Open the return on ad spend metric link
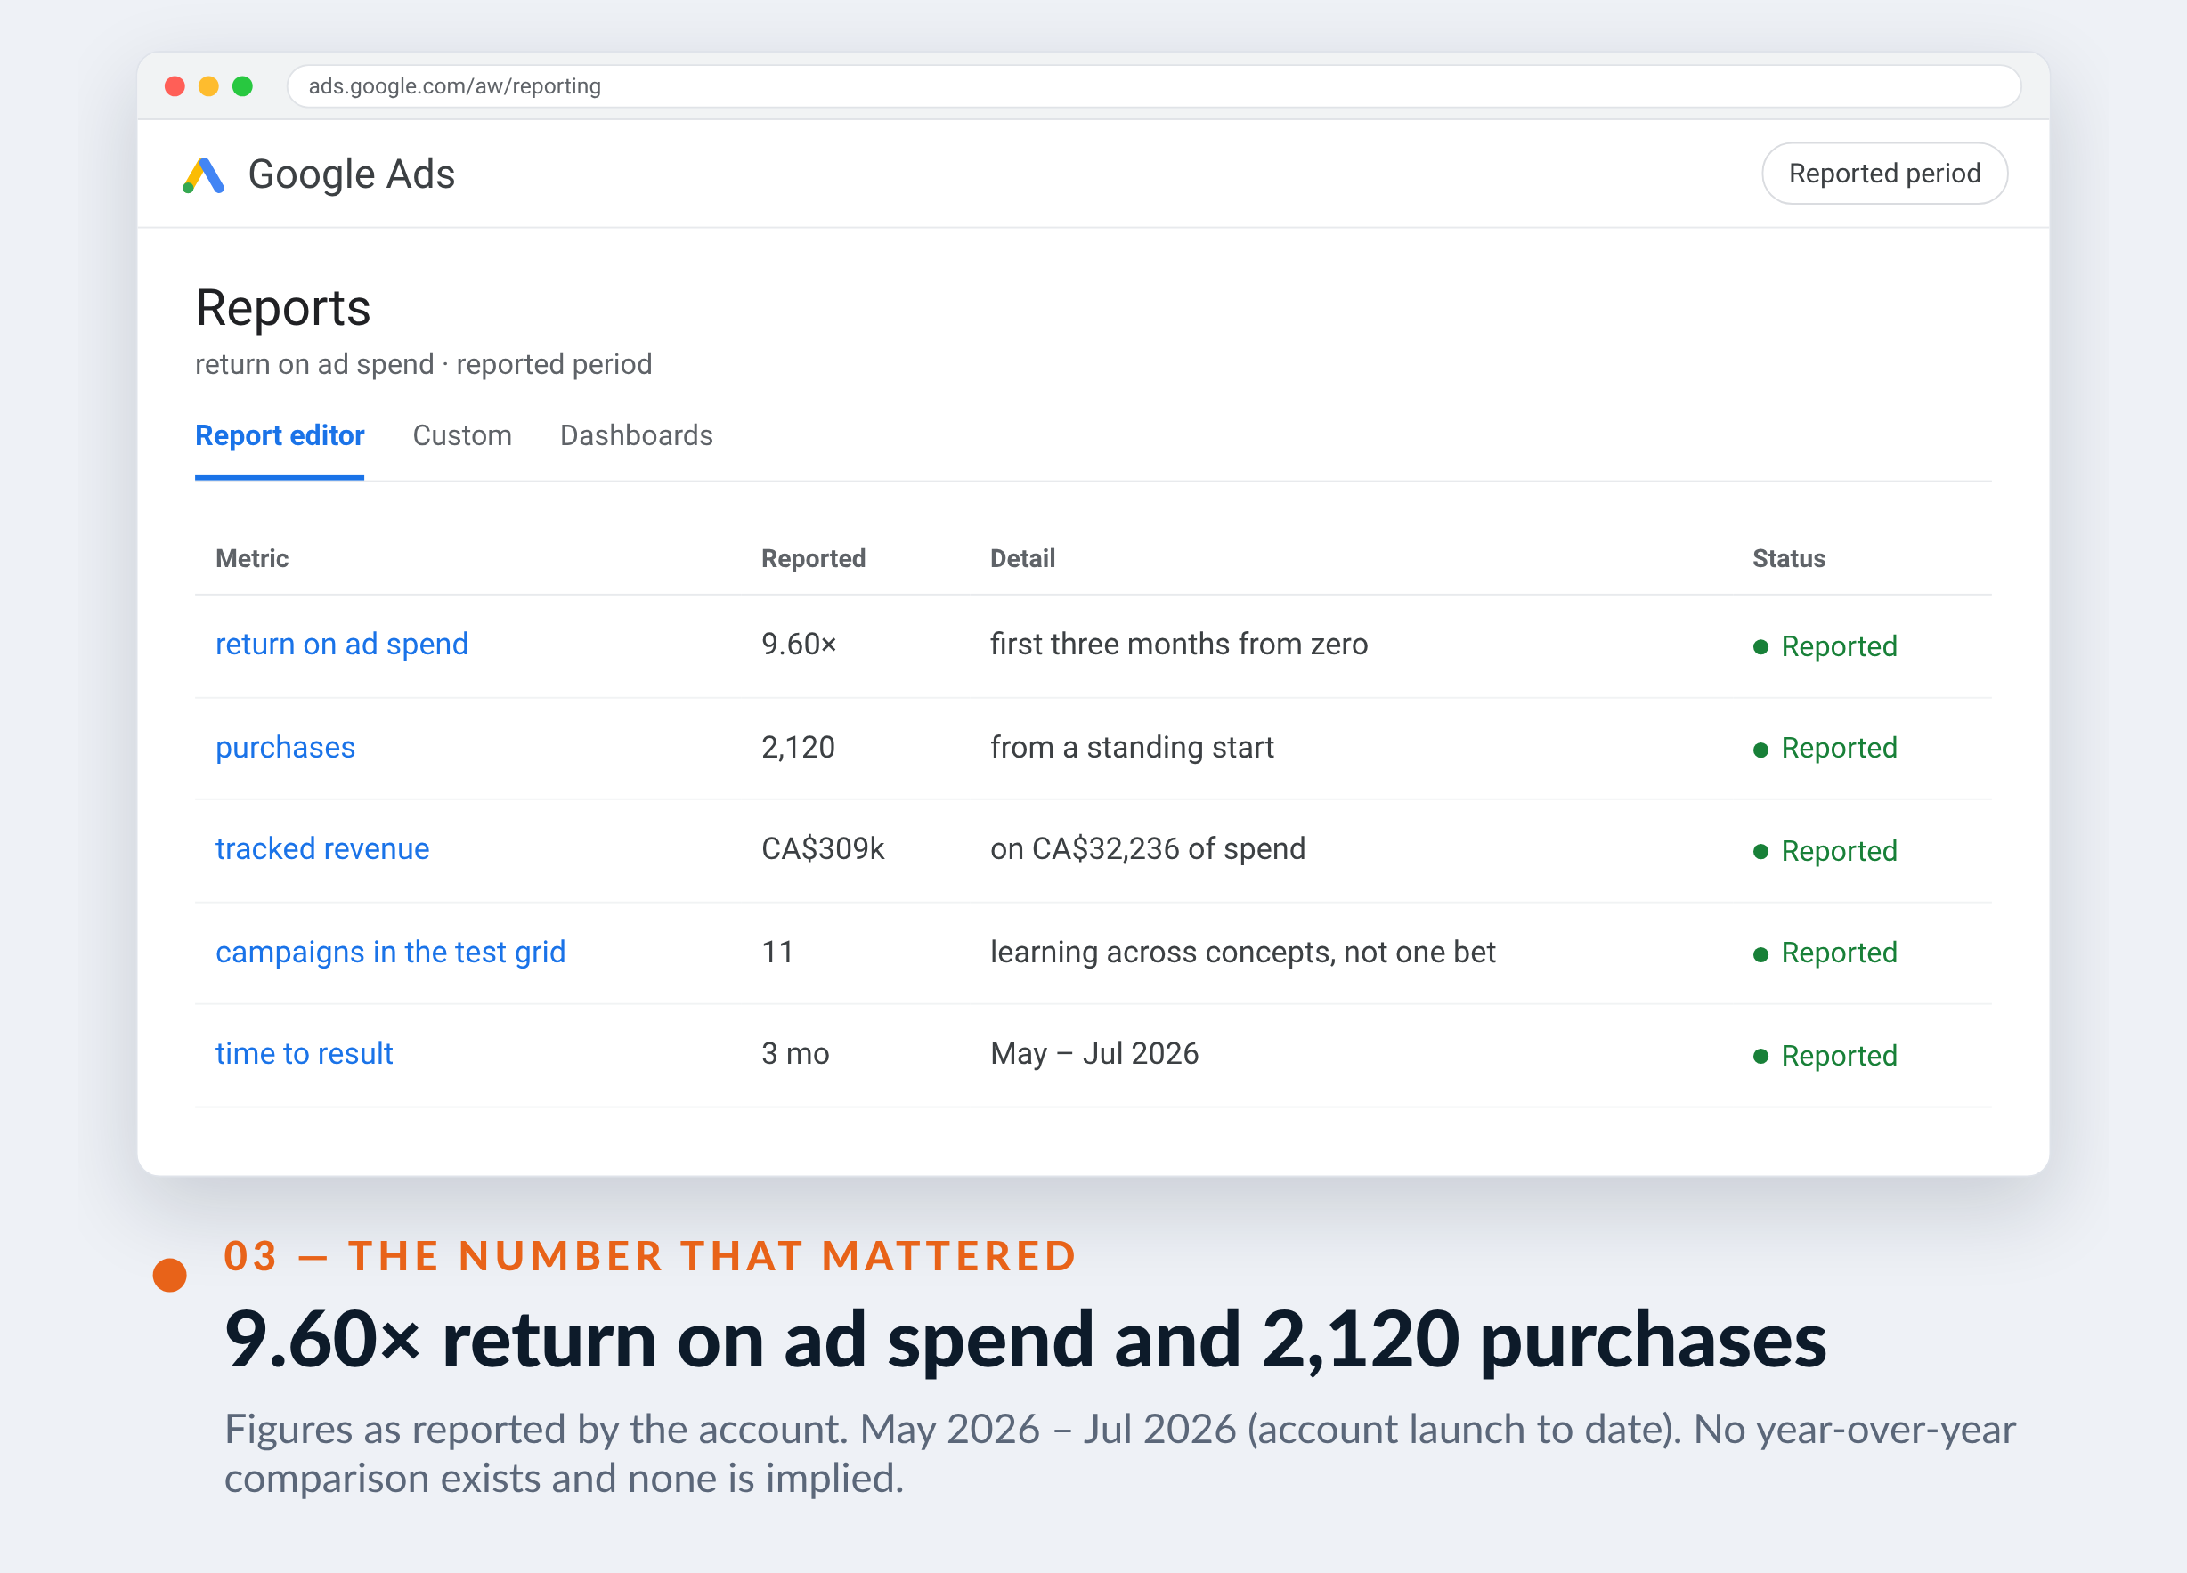 pyautogui.click(x=341, y=644)
